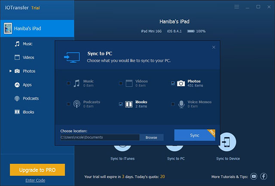This screenshot has height=186, width=275.
Task: Check the Videos checkbox in Sync dialog
Action: pos(121,83)
